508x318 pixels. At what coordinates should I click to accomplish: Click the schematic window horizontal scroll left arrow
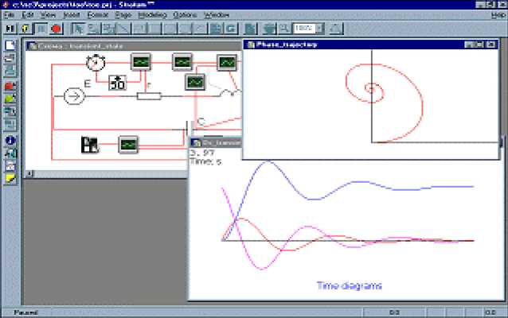[x=29, y=174]
